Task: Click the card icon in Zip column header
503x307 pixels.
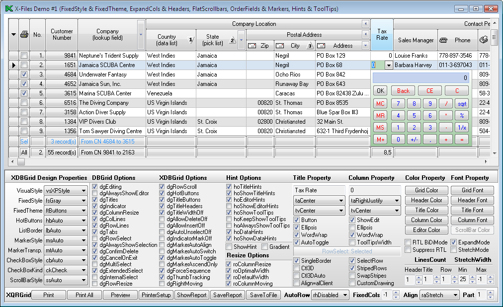Action: pyautogui.click(x=251, y=46)
